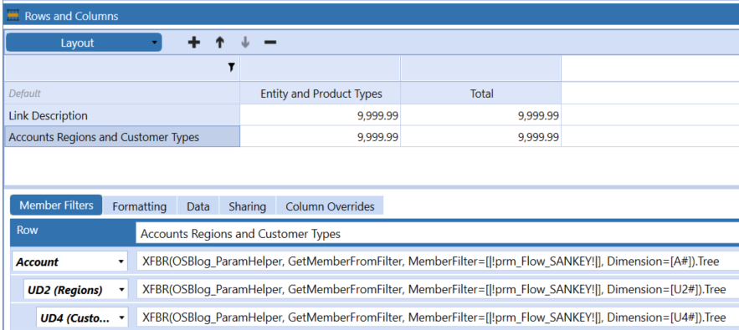Open the Layout dropdown

coord(84,43)
